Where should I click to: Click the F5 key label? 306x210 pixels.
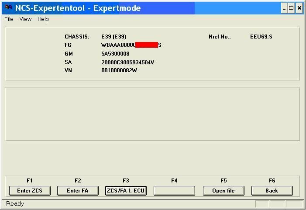pos(223,181)
